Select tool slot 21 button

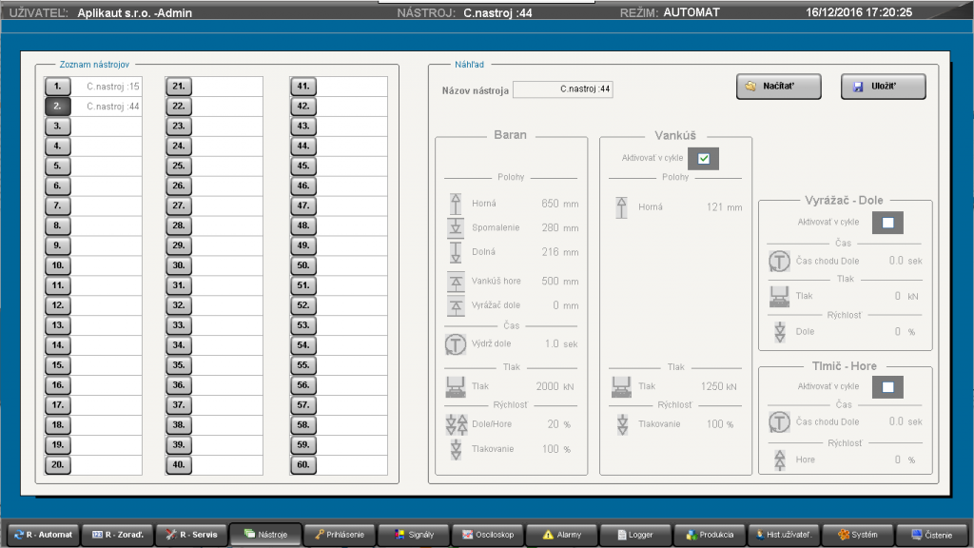point(179,87)
